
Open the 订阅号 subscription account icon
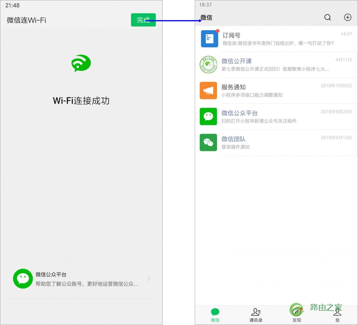209,39
